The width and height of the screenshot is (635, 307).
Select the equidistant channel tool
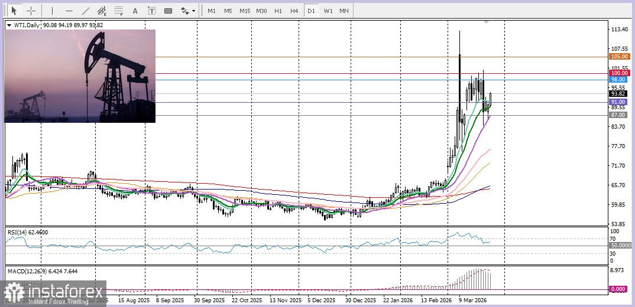pyautogui.click(x=102, y=11)
